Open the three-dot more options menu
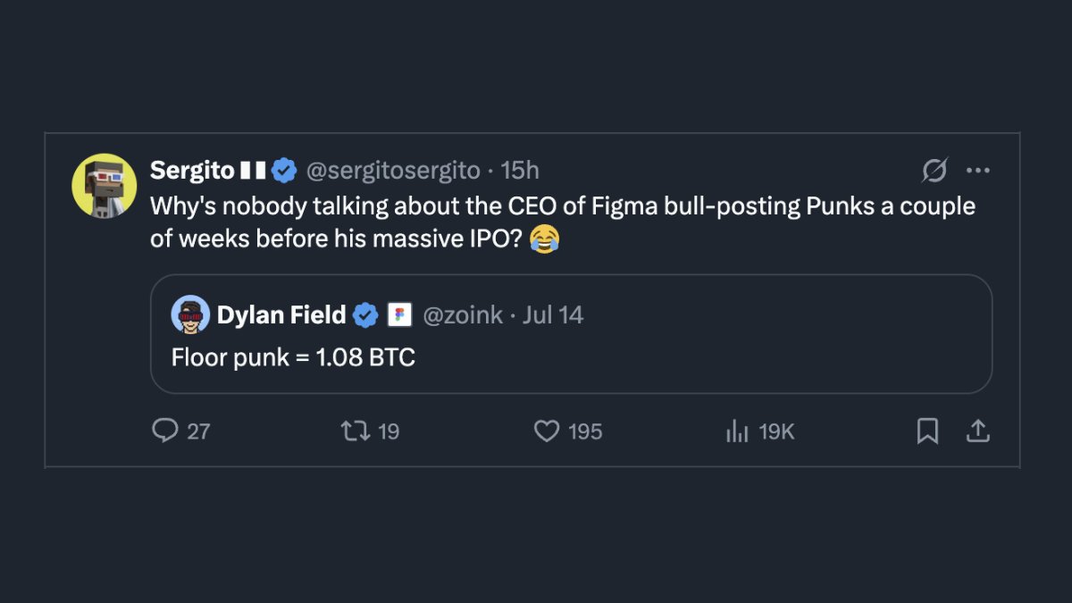This screenshot has width=1072, height=603. [x=978, y=171]
